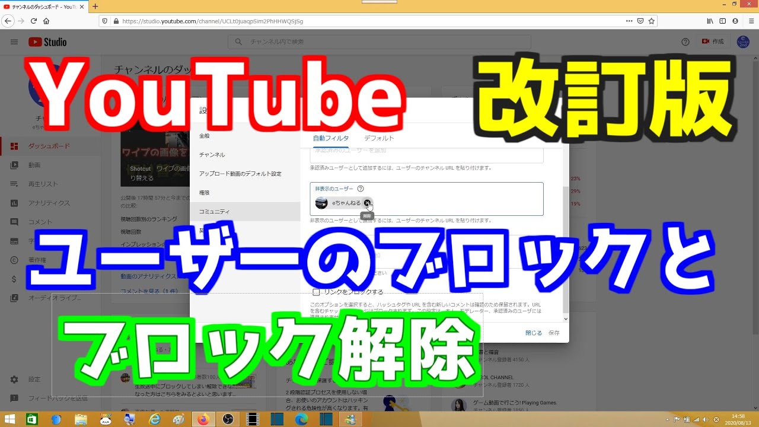Open ダッシュボード in the Studio sidebar
This screenshot has width=759, height=427.
click(50, 146)
